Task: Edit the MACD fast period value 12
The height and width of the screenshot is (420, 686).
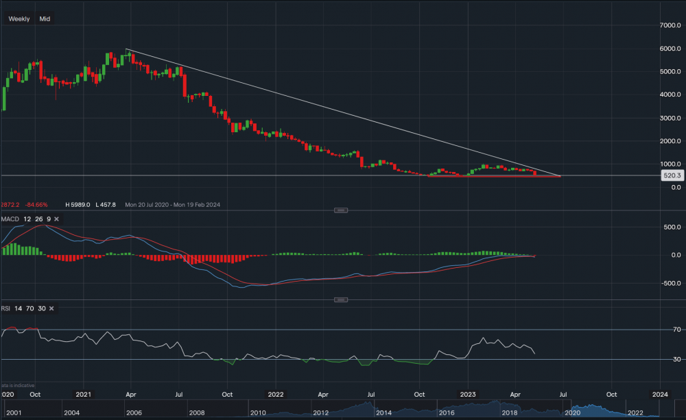Action: 27,219
